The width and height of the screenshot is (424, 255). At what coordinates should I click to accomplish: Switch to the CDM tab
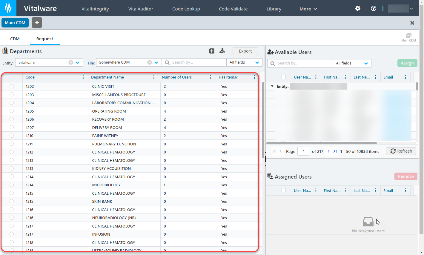15,39
